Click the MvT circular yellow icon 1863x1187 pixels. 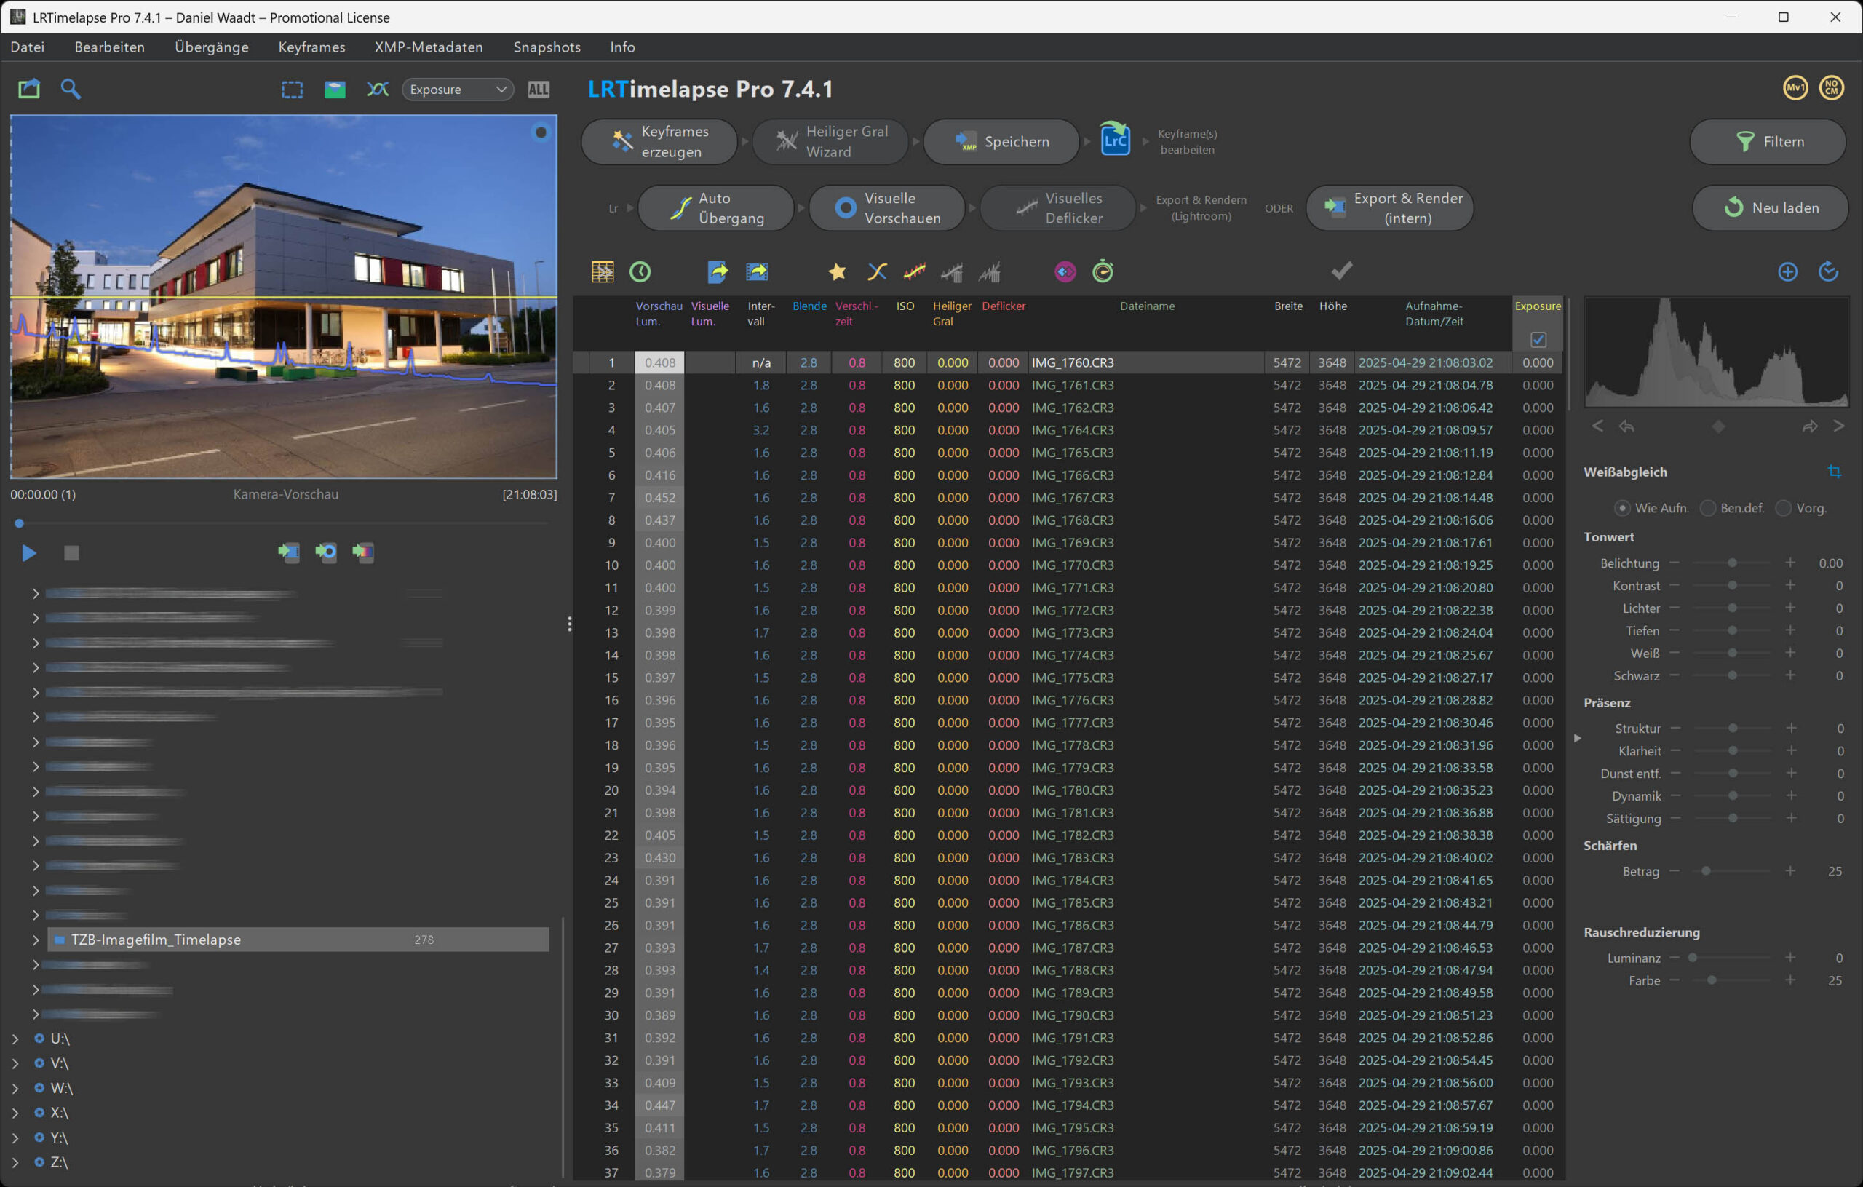[x=1795, y=88]
